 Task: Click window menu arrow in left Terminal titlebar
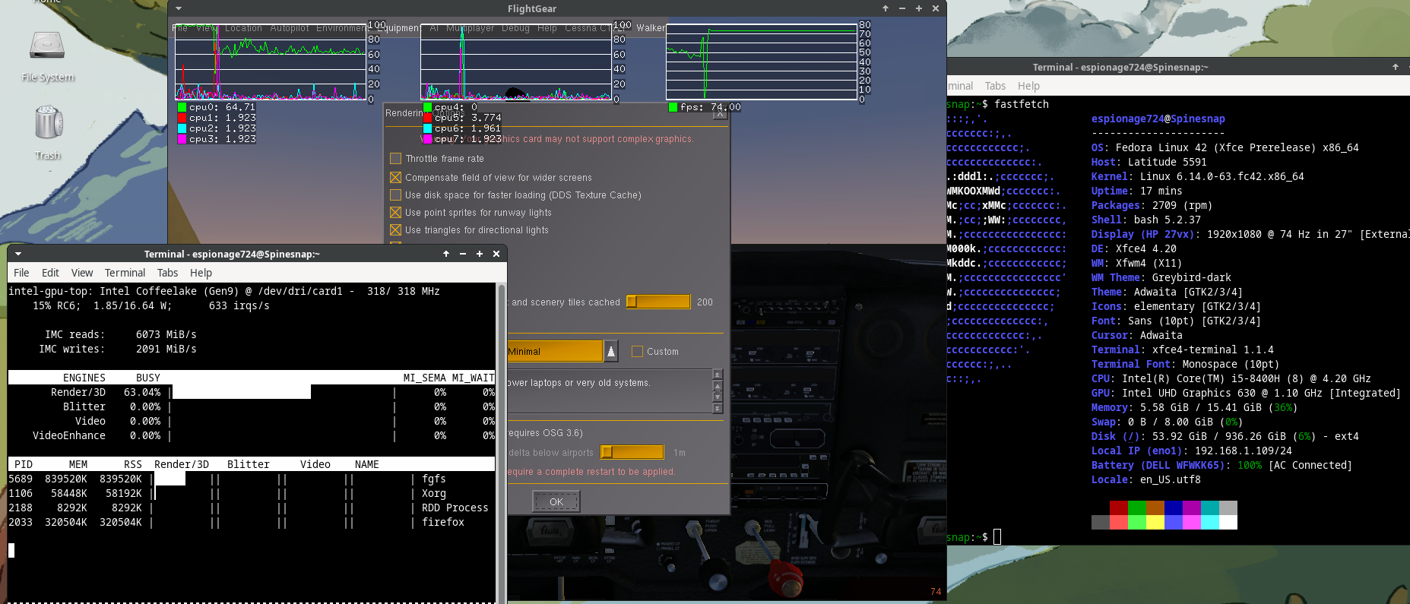18,254
